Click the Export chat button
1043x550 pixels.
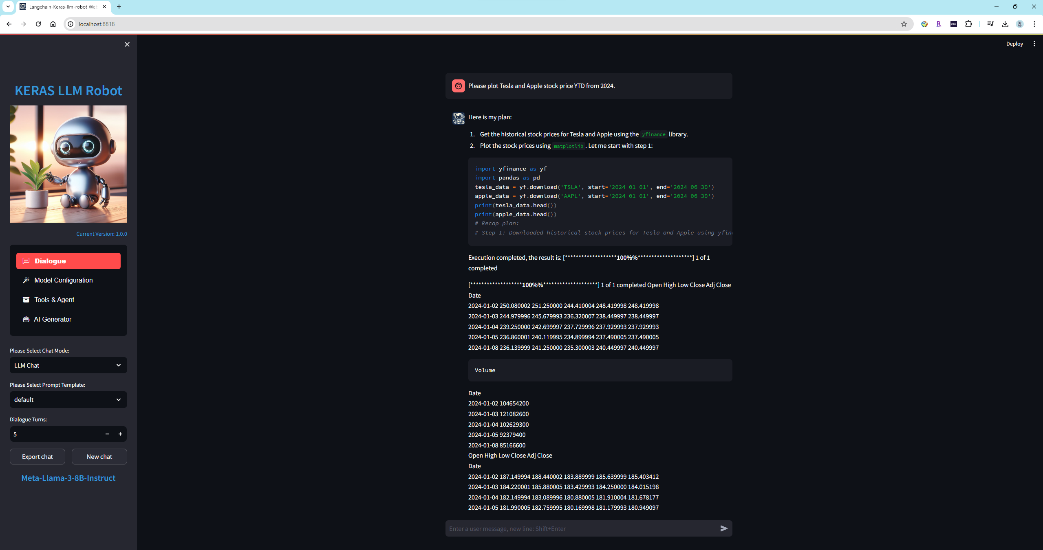click(x=37, y=456)
